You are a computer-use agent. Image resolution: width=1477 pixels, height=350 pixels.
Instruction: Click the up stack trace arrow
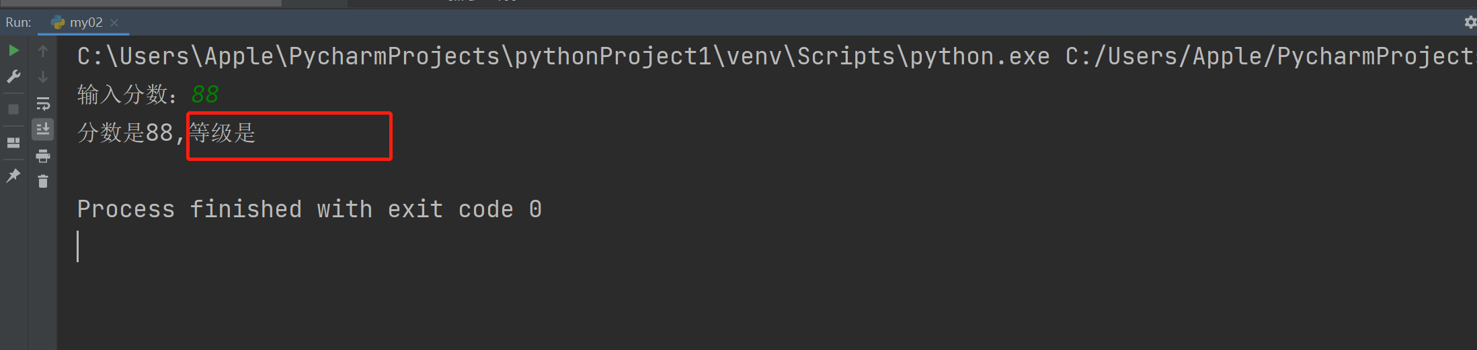tap(43, 51)
